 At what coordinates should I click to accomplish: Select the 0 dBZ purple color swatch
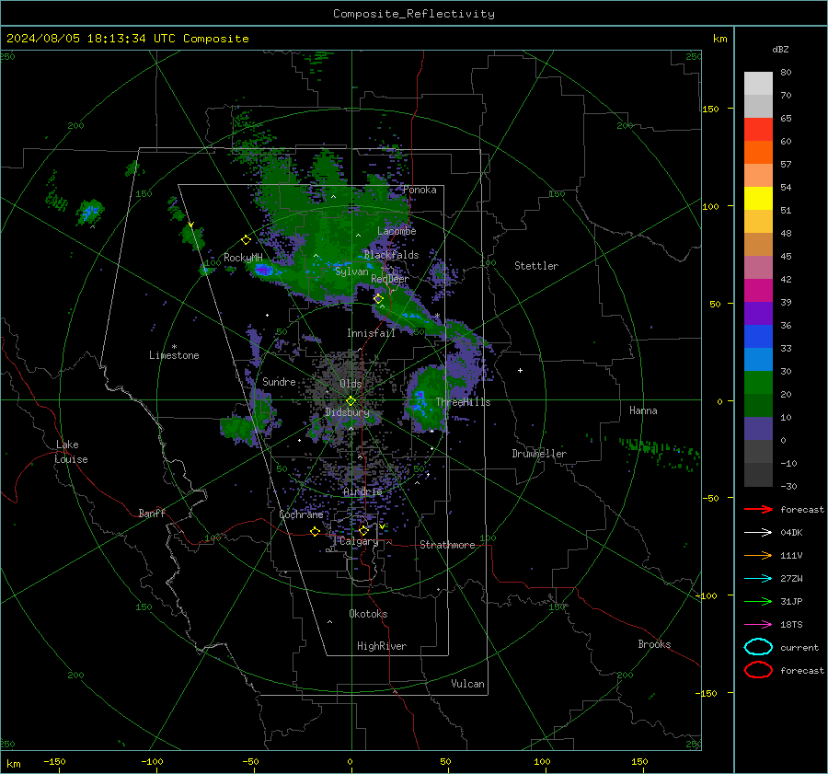coord(758,428)
